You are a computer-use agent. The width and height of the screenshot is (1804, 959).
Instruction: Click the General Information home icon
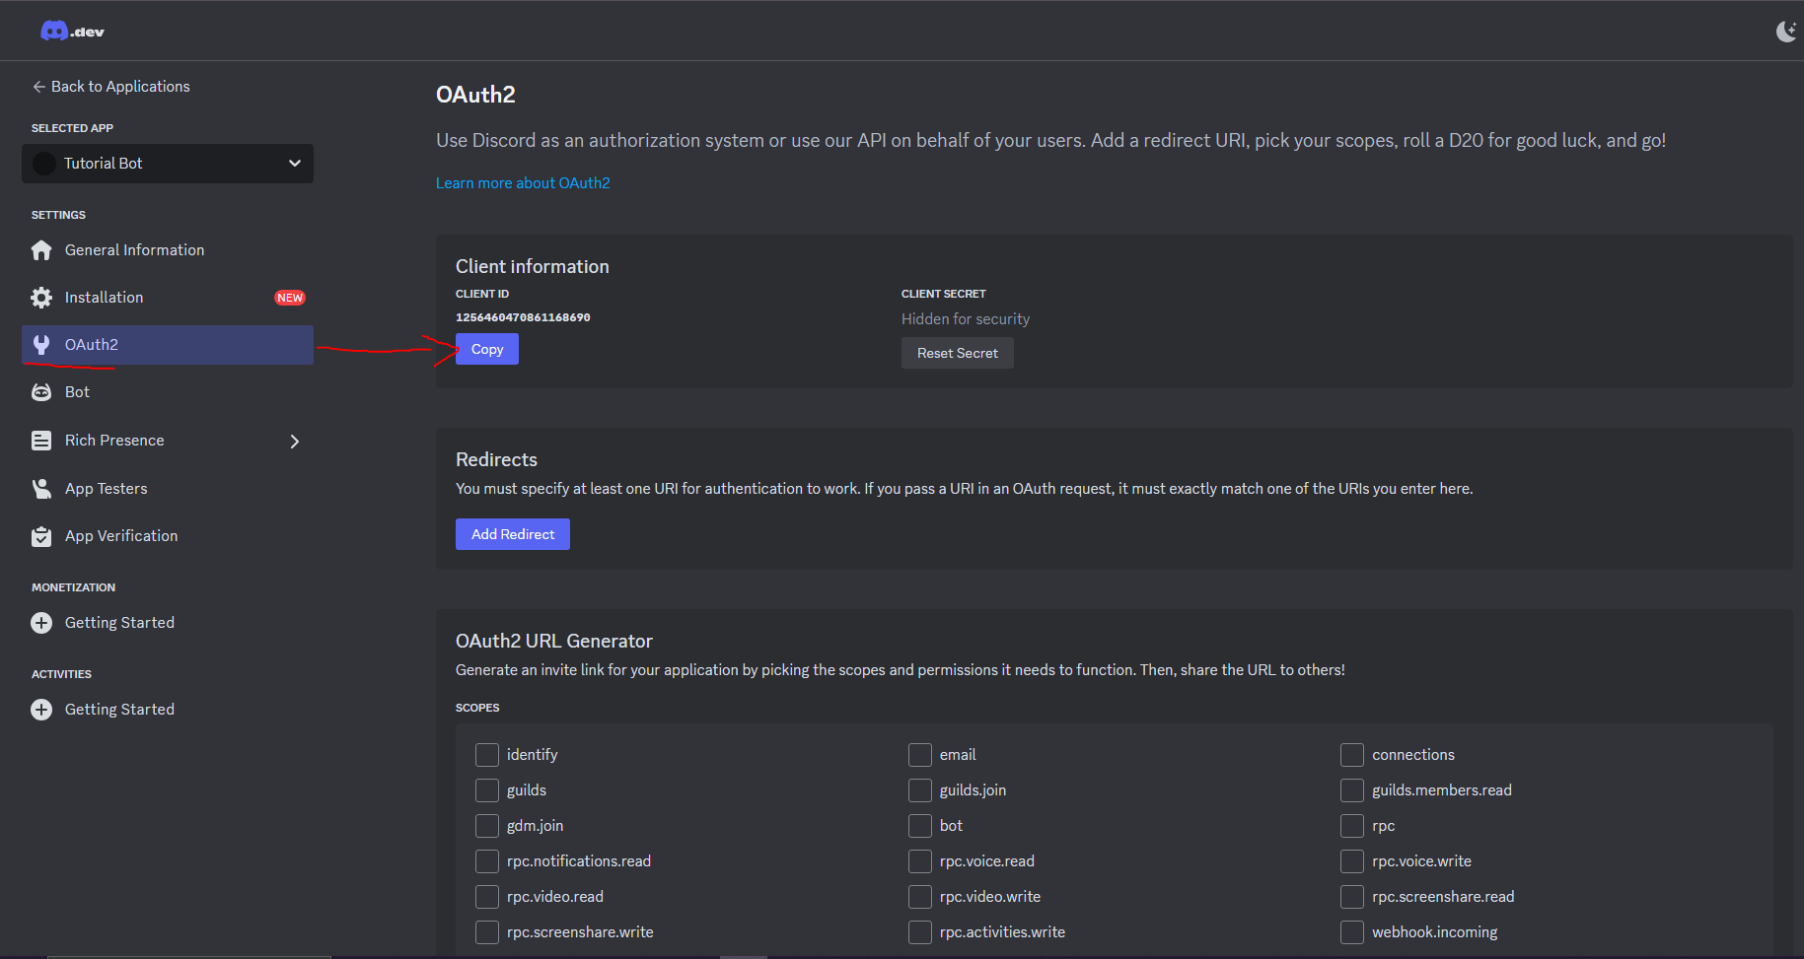[x=41, y=250]
